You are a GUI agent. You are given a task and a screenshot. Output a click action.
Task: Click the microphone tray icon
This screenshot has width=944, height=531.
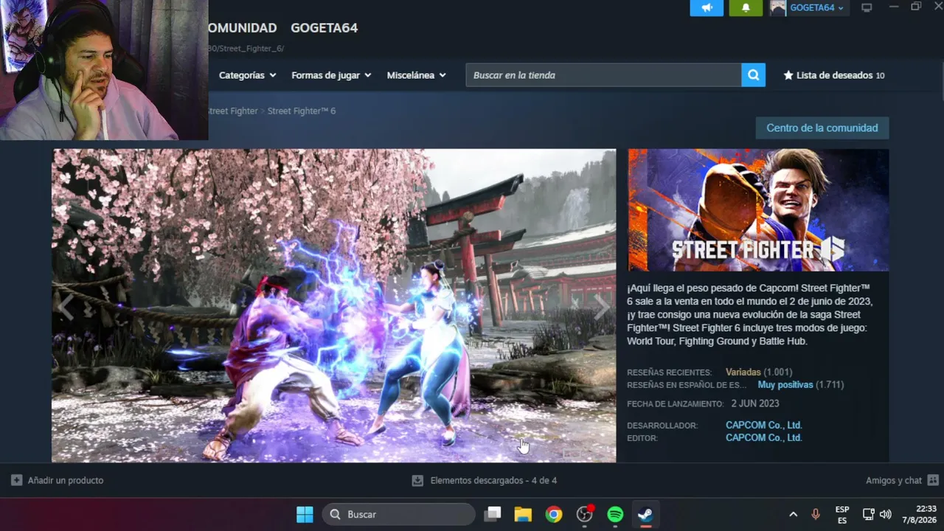[x=816, y=514]
